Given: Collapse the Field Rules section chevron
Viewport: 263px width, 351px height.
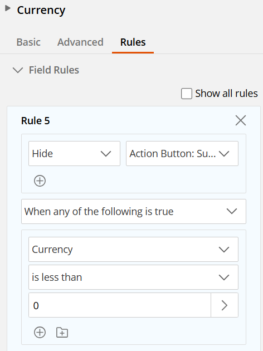Looking at the screenshot, I should click(x=18, y=70).
